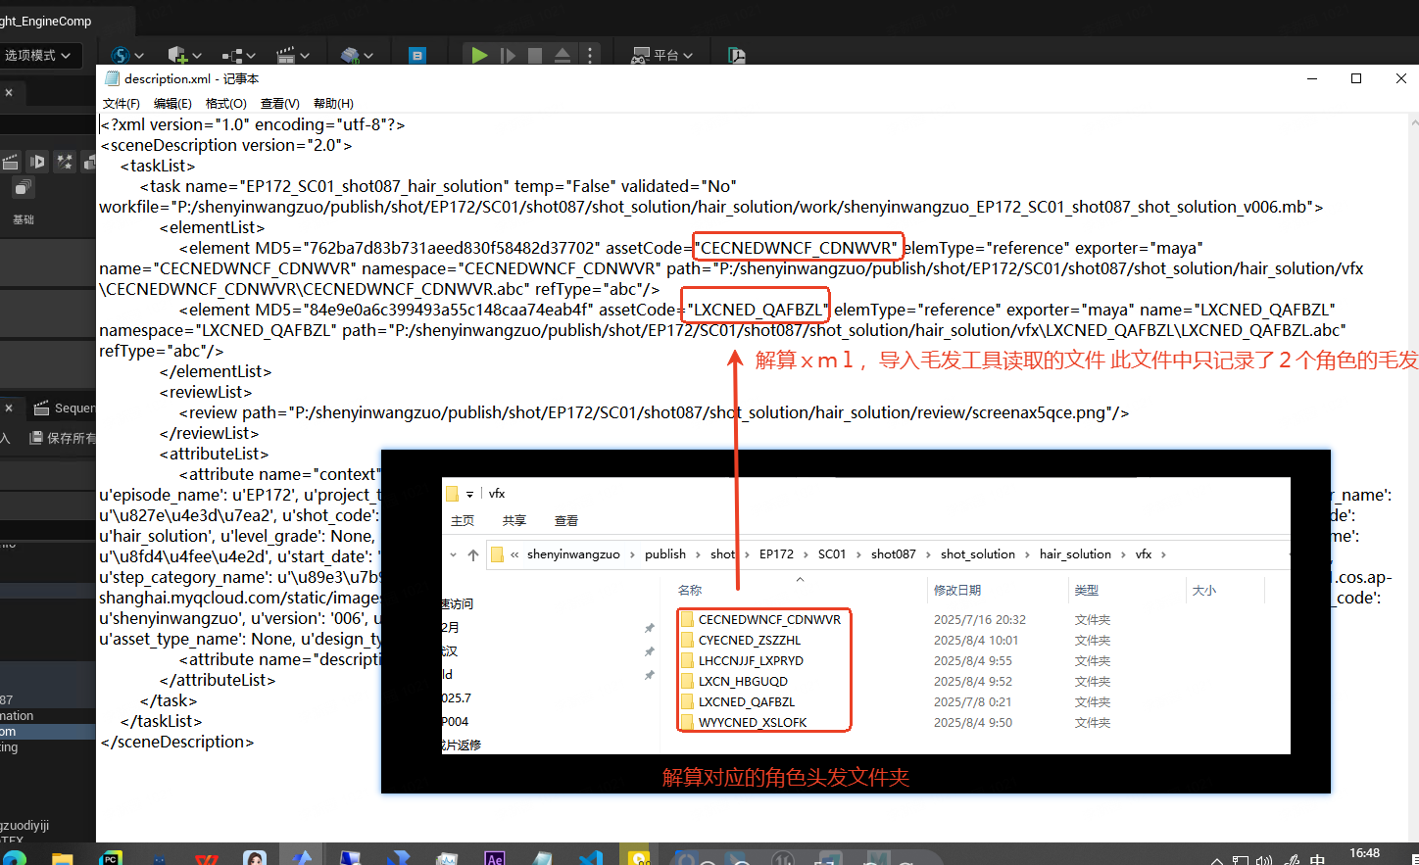Click the cinematics clapperboard toolbar icon
Viewport: 1419px width, 865px height.
point(291,56)
